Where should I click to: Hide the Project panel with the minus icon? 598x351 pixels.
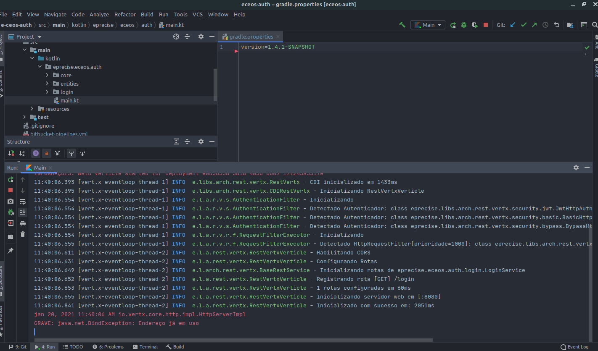[x=212, y=37]
